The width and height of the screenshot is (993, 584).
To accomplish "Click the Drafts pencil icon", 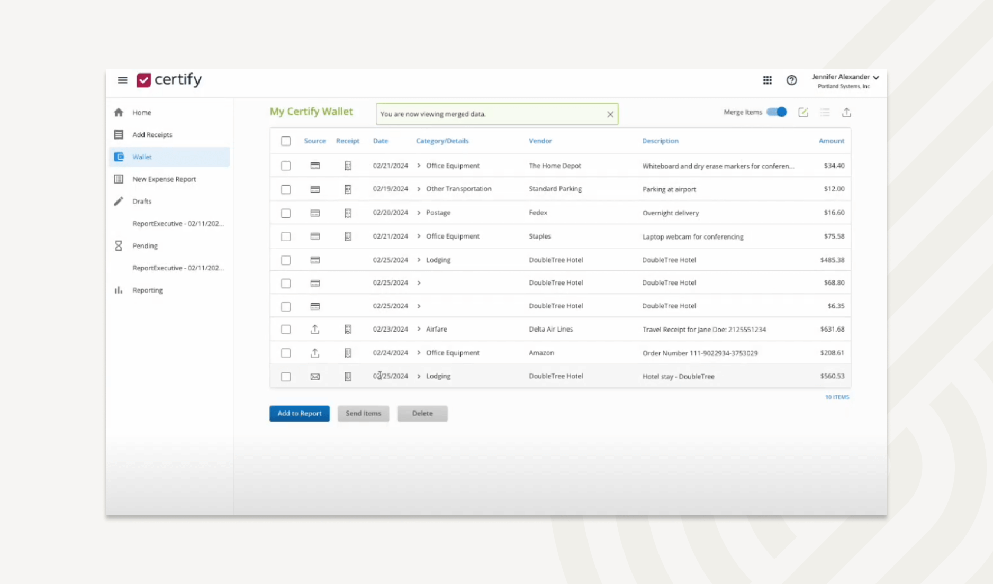I will coord(119,202).
